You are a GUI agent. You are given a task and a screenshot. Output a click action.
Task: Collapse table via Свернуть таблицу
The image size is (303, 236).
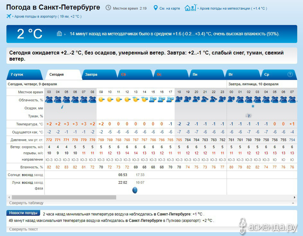[26, 203]
